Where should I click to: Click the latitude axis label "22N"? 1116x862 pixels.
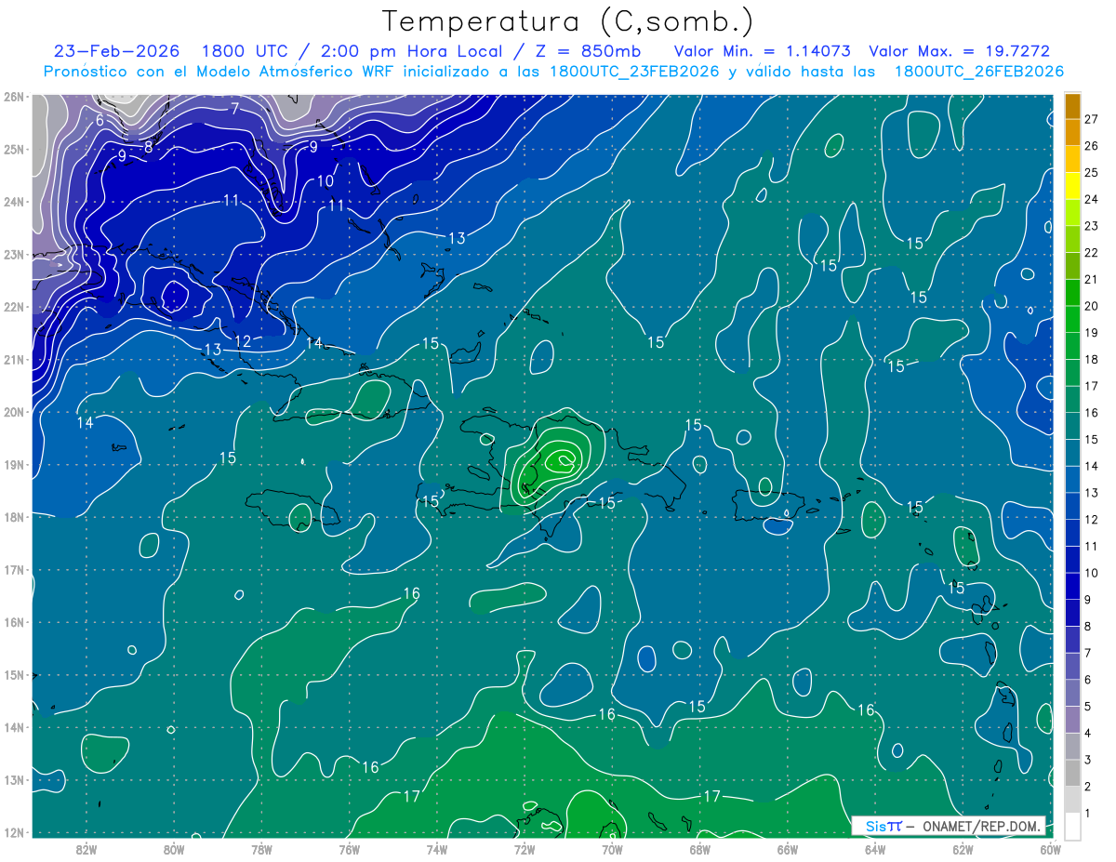13,306
